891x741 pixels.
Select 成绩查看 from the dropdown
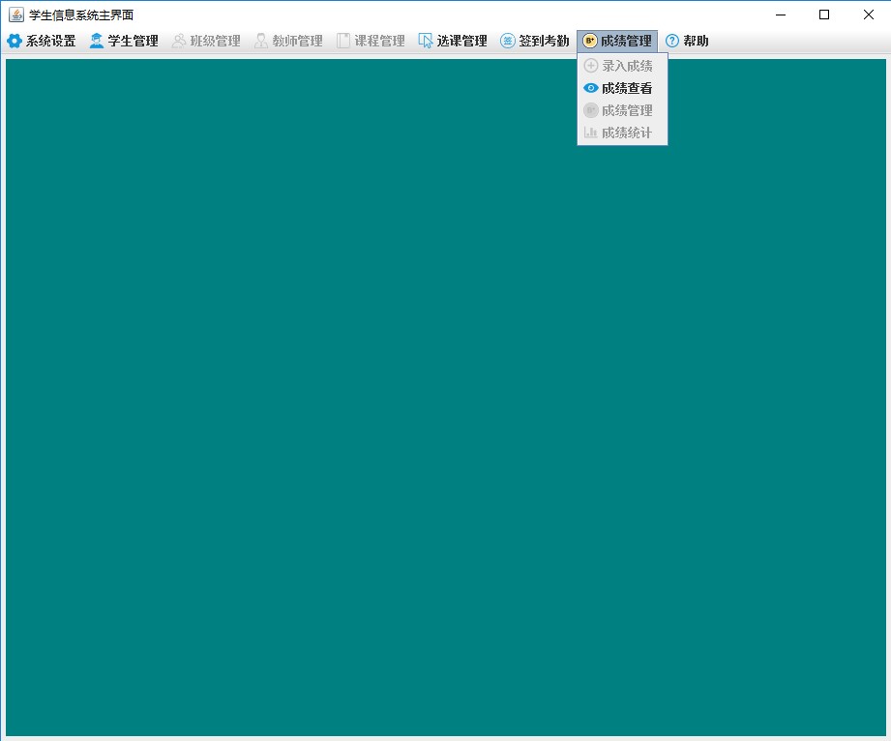point(622,88)
